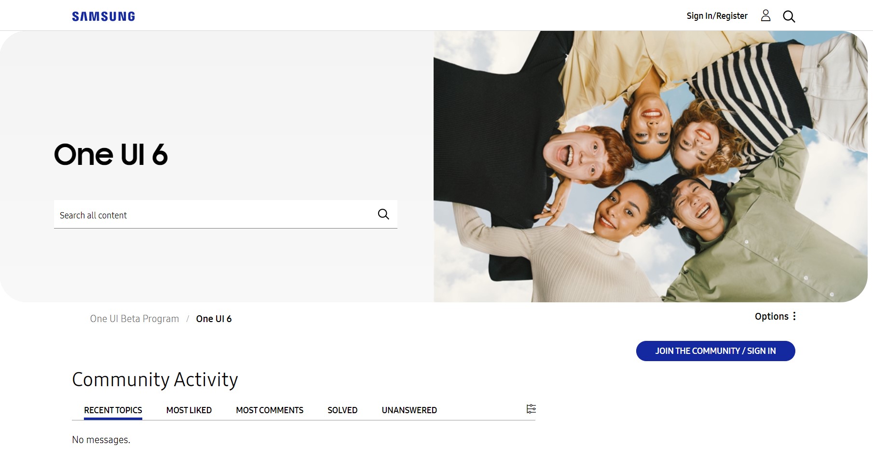Select the Recent Topics tab

pyautogui.click(x=113, y=410)
